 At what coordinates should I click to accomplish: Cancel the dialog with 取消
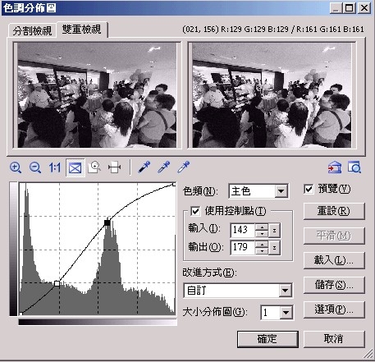pos(334,339)
